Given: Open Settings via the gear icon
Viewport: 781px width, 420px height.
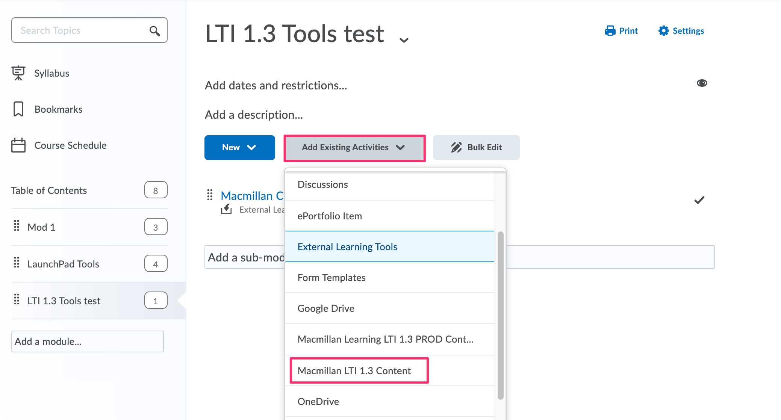Looking at the screenshot, I should click(x=664, y=30).
